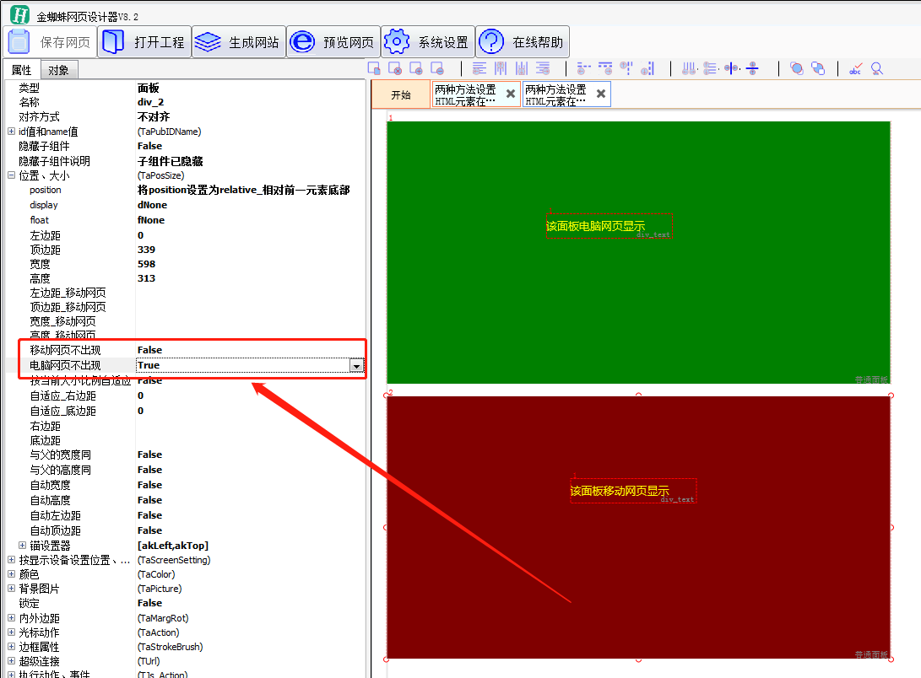Screen dimensions: 921x678
Task: Expand the 内外边距 property group
Action: pos(11,617)
